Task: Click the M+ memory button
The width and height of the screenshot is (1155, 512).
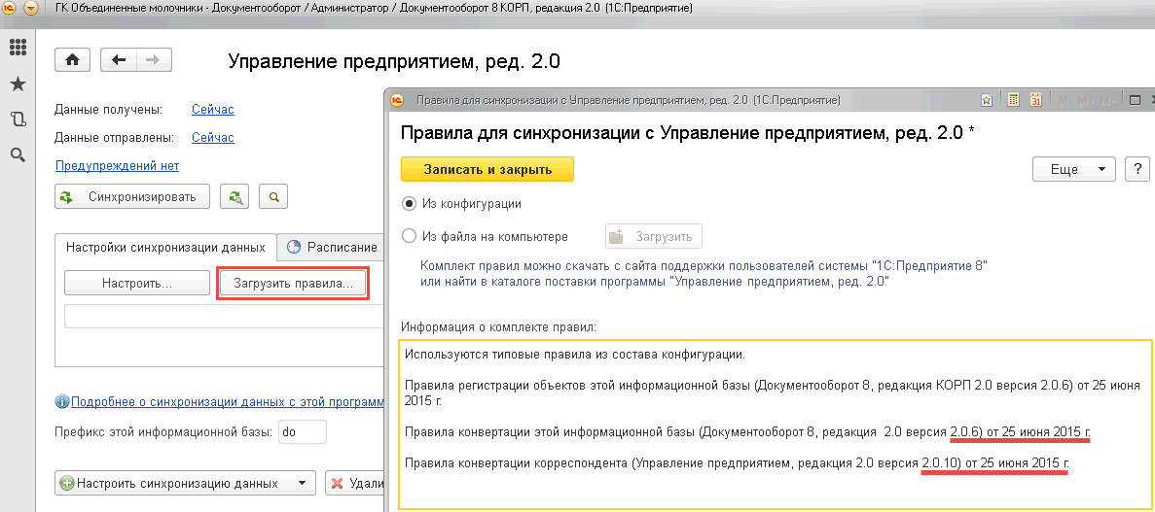Action: click(1084, 100)
